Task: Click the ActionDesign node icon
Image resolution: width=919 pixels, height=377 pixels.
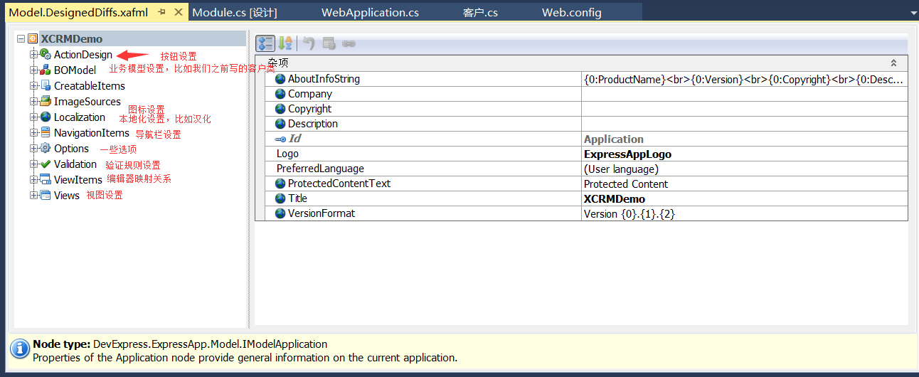Action: (46, 55)
